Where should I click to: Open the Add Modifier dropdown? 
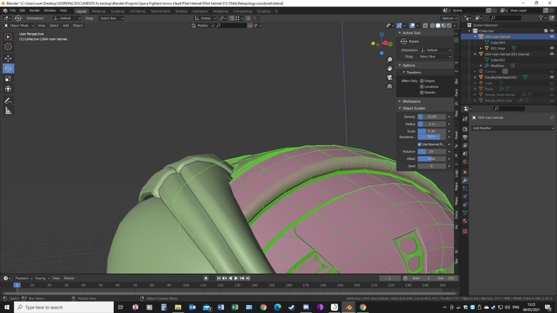[x=513, y=128]
